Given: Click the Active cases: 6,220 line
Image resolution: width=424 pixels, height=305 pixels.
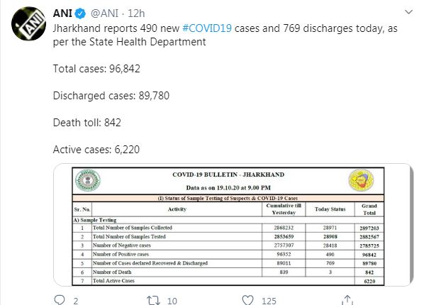Looking at the screenshot, I should coord(96,150).
